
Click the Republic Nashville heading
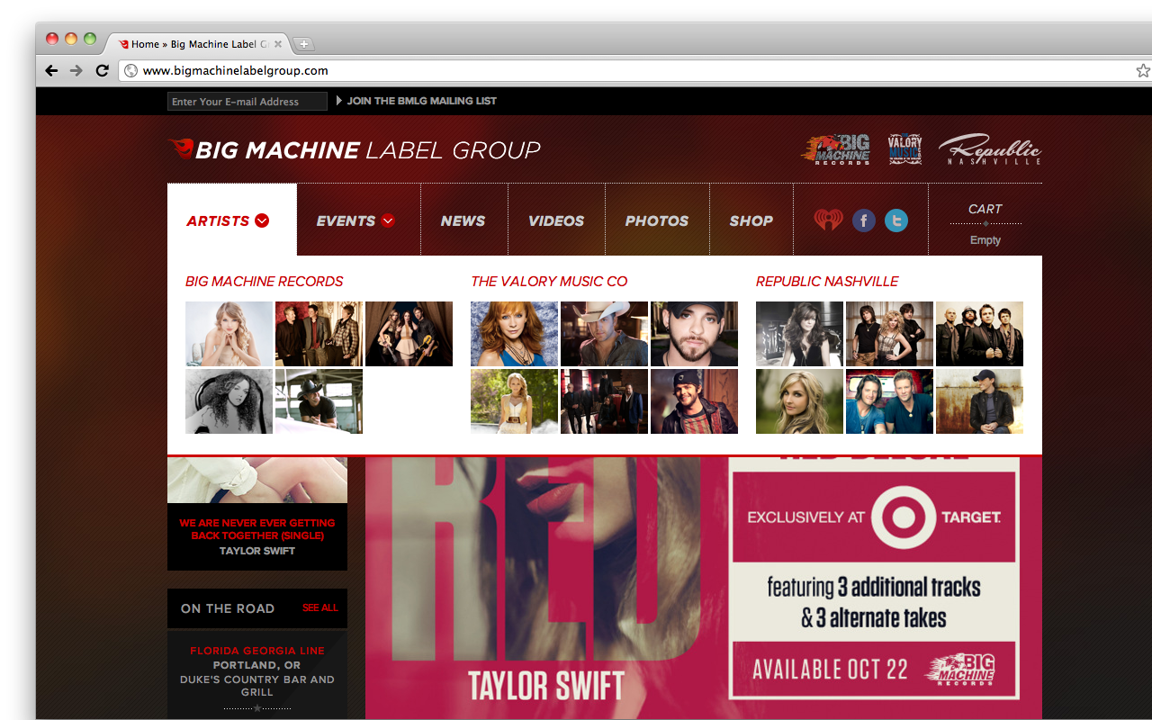click(827, 282)
